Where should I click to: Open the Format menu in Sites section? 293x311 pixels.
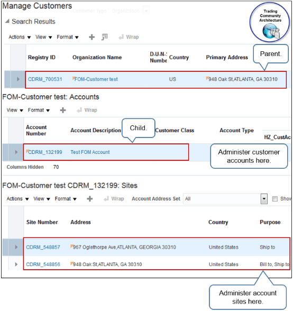pyautogui.click(x=66, y=199)
